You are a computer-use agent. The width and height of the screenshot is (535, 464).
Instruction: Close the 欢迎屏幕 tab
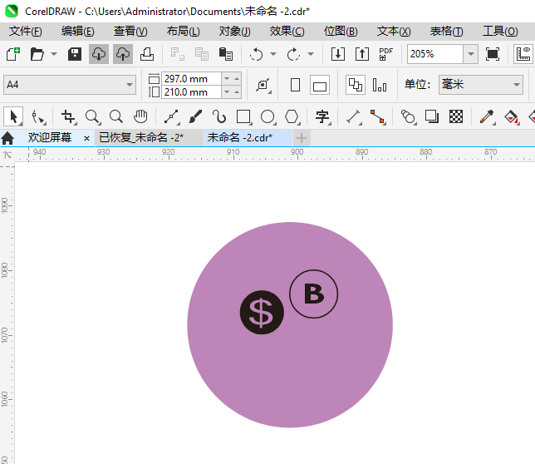[86, 138]
